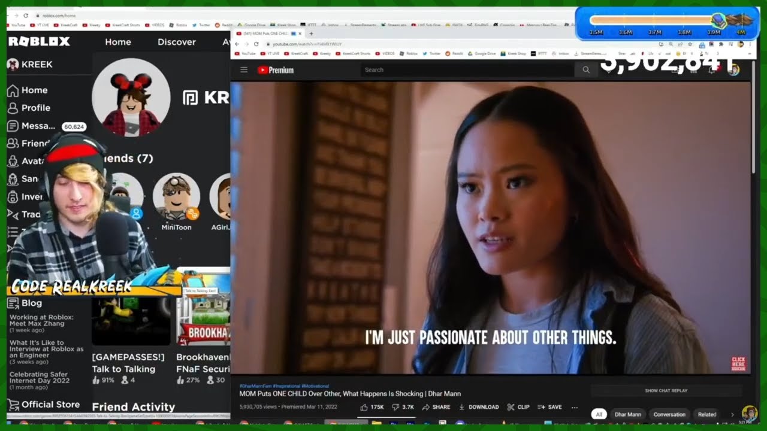767x431 pixels.
Task: Click the subscriber goal progress bar
Action: (666, 20)
